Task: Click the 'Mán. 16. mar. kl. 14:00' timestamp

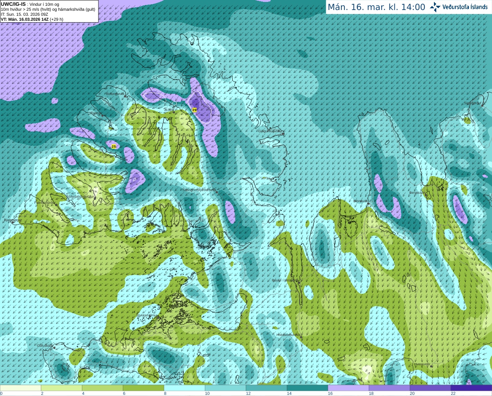Action: (376, 7)
